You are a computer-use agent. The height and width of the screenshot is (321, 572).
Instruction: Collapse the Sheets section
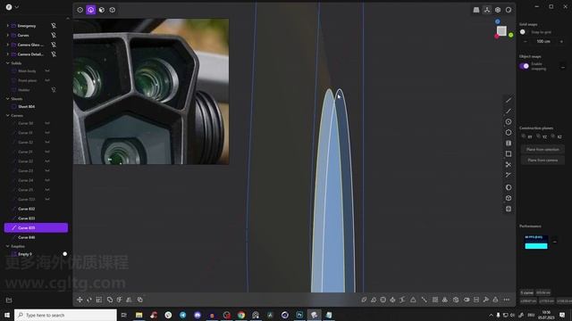tap(8, 99)
